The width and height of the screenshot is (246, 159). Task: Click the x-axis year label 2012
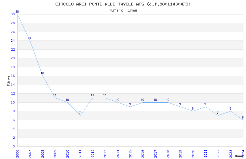[93, 154]
